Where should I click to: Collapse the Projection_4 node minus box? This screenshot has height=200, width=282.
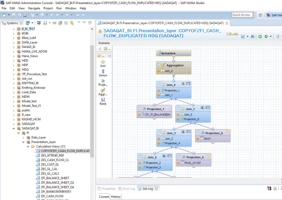179,156
